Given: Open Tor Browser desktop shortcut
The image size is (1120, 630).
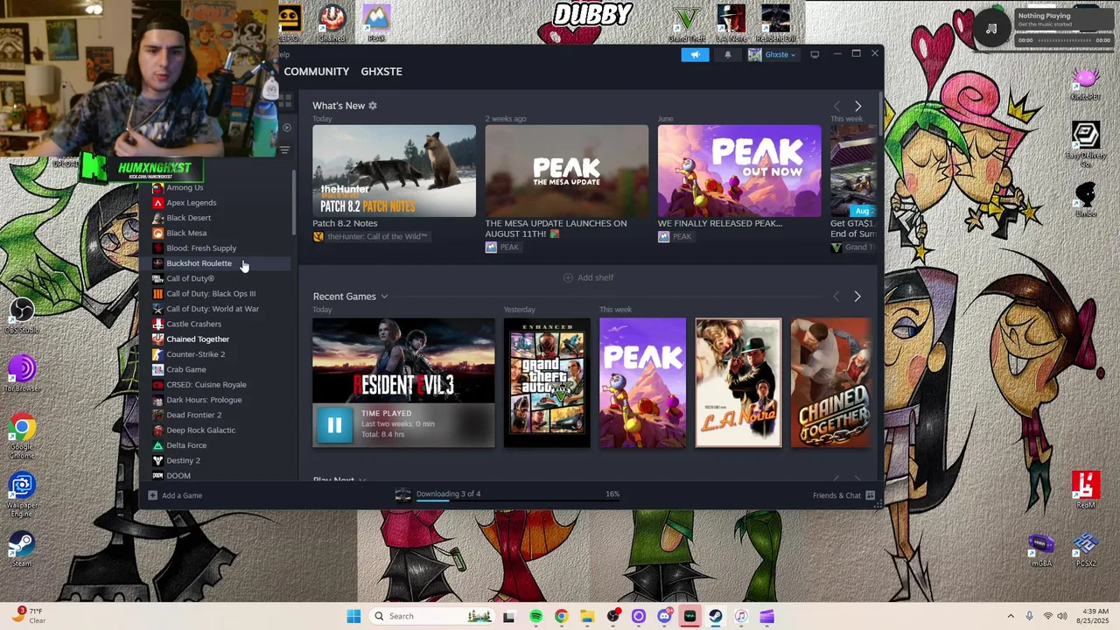Looking at the screenshot, I should pos(22,374).
